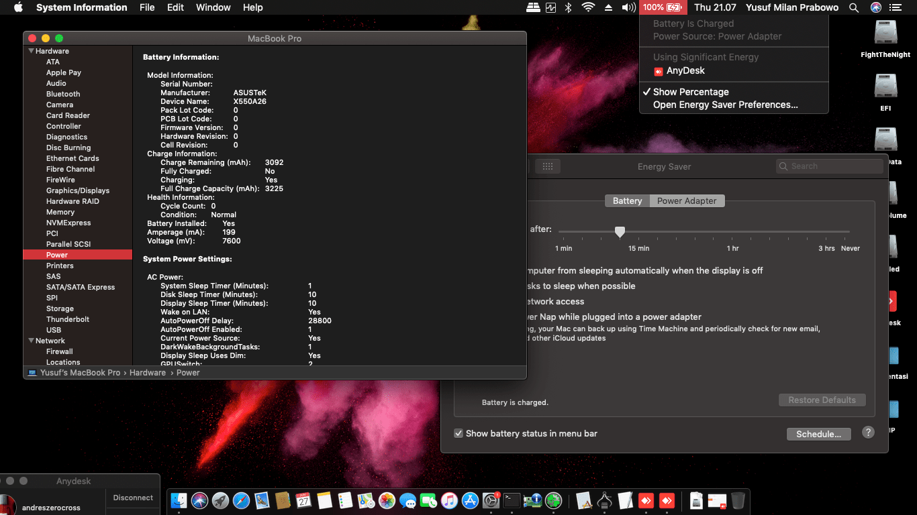Open Notes icon in the Dock
The image size is (917, 515).
(324, 500)
